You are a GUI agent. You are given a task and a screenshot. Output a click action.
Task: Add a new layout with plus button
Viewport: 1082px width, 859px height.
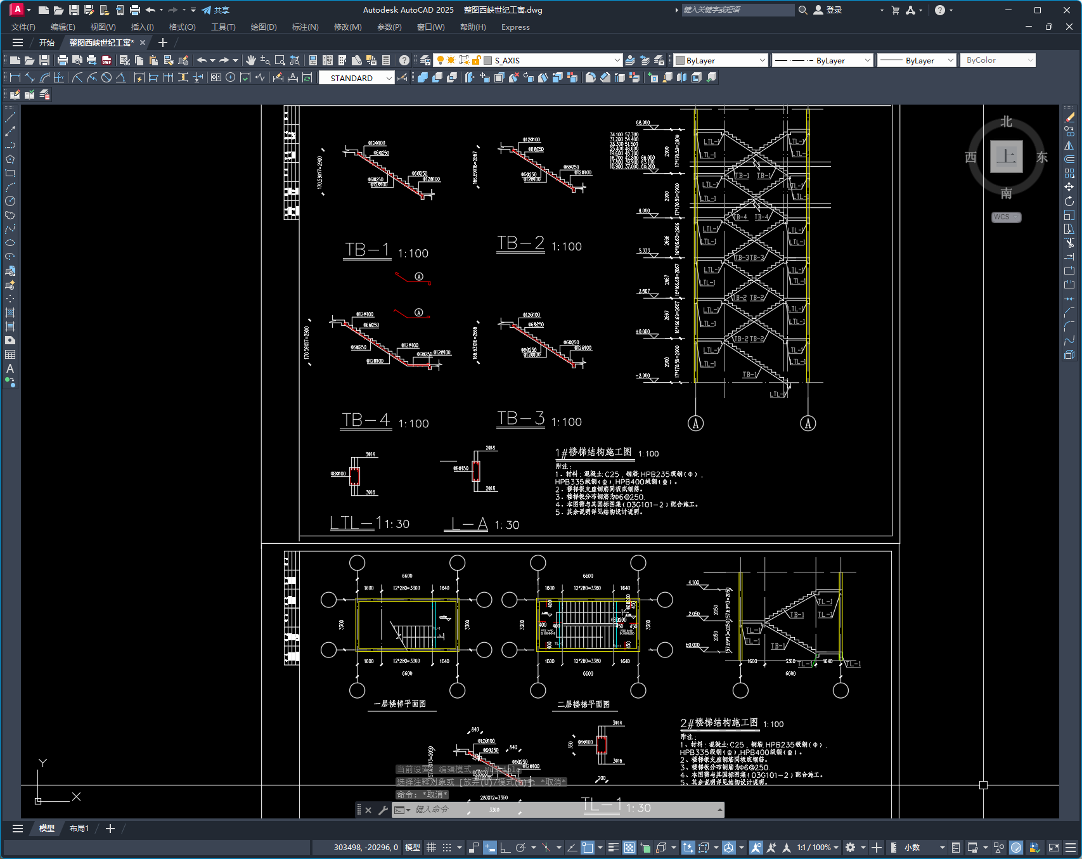click(110, 829)
